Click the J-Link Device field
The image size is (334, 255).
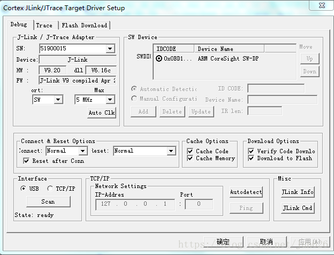pyautogui.click(x=78, y=59)
